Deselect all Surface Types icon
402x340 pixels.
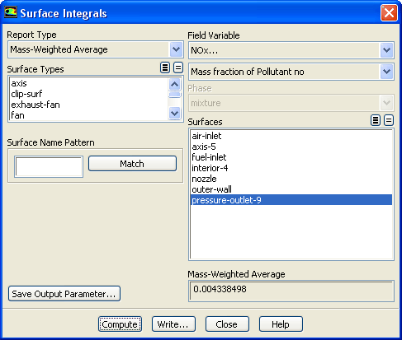pyautogui.click(x=178, y=68)
